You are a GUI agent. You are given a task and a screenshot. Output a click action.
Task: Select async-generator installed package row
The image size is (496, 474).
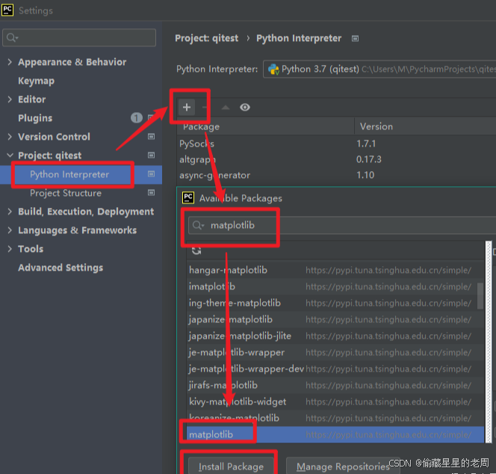[336, 175]
